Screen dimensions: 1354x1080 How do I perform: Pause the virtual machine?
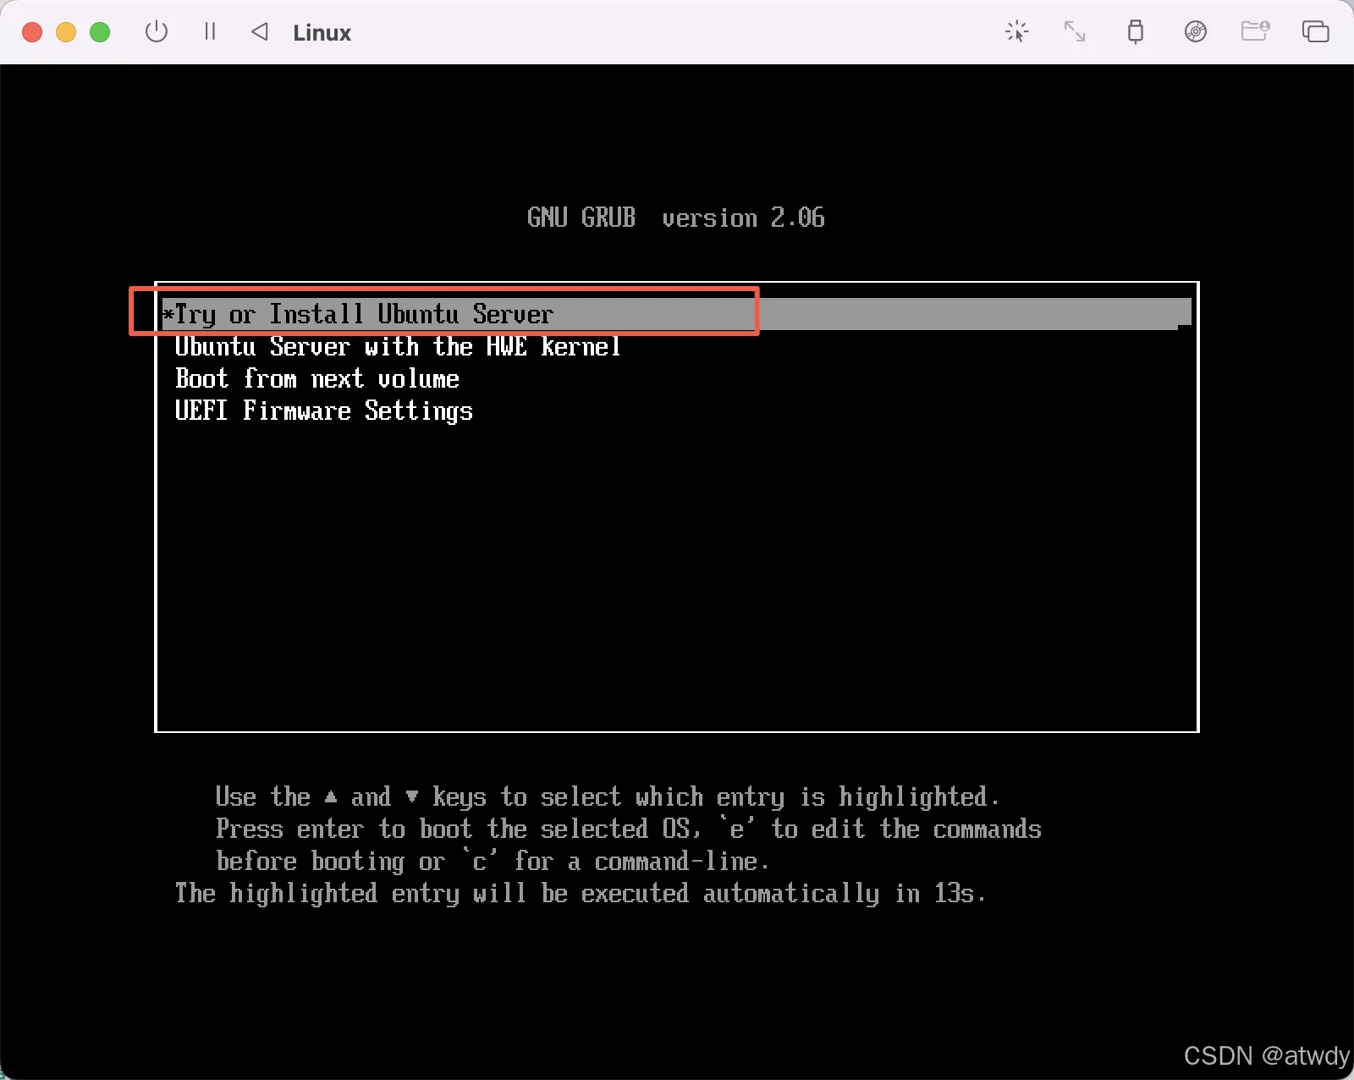click(210, 32)
